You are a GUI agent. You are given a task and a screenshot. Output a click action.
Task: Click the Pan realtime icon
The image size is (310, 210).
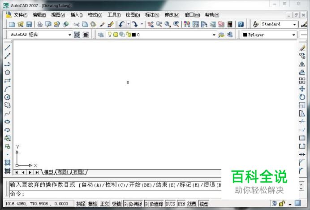151,24
